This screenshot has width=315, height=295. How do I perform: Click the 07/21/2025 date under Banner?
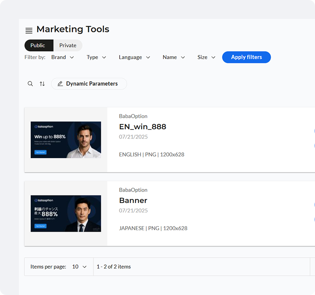coord(133,210)
